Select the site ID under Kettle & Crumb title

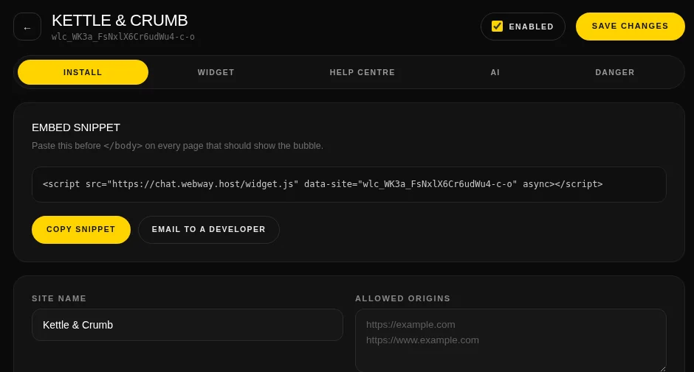coord(123,37)
